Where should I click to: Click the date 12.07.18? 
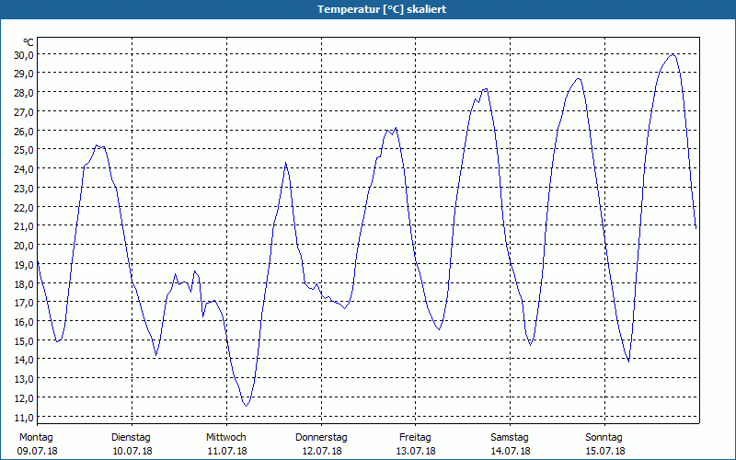pos(322,452)
